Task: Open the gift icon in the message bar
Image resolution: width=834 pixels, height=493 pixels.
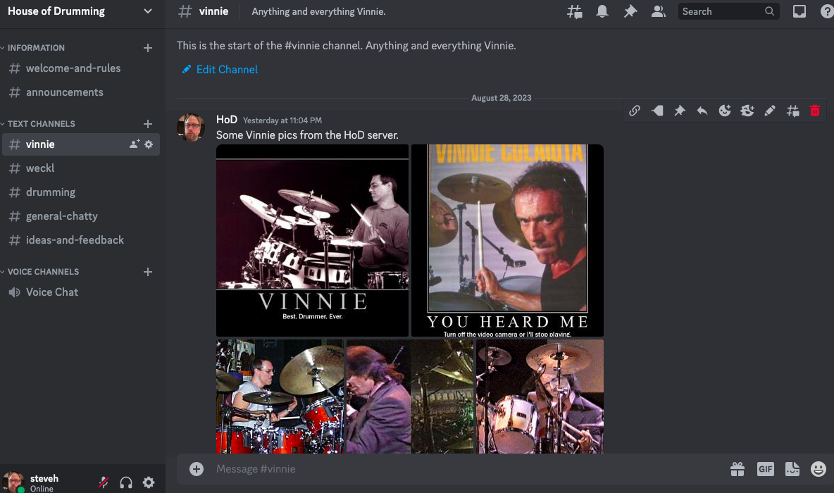Action: click(x=737, y=469)
